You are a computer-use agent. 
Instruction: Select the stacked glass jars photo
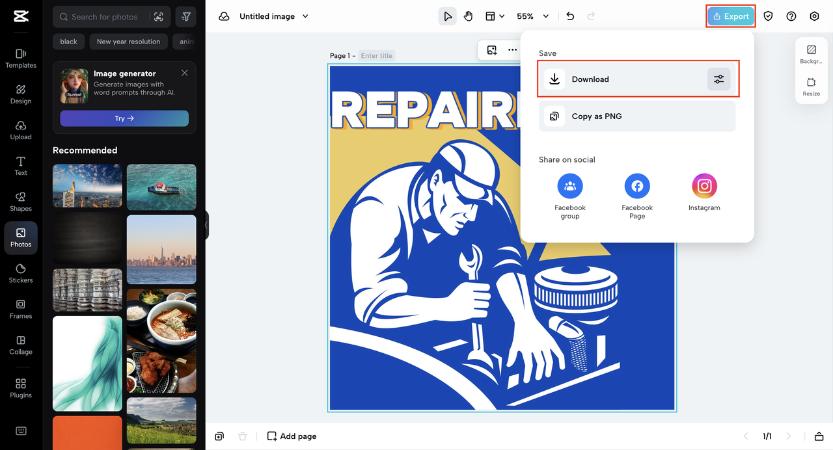pyautogui.click(x=87, y=290)
